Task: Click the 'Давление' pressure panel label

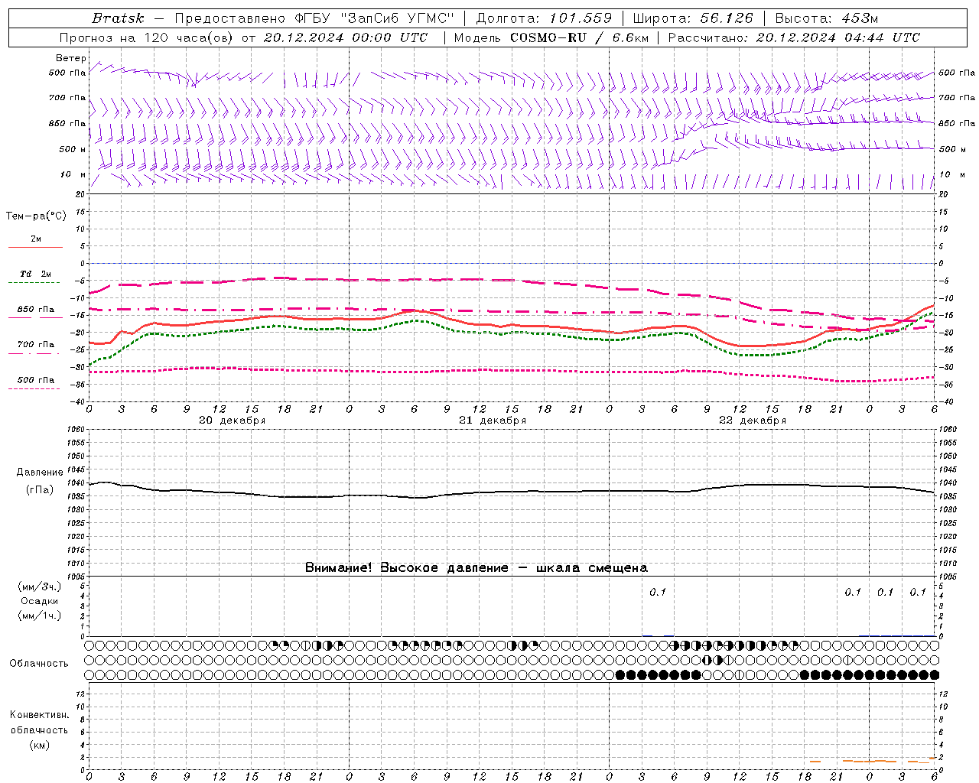Action: coord(40,473)
